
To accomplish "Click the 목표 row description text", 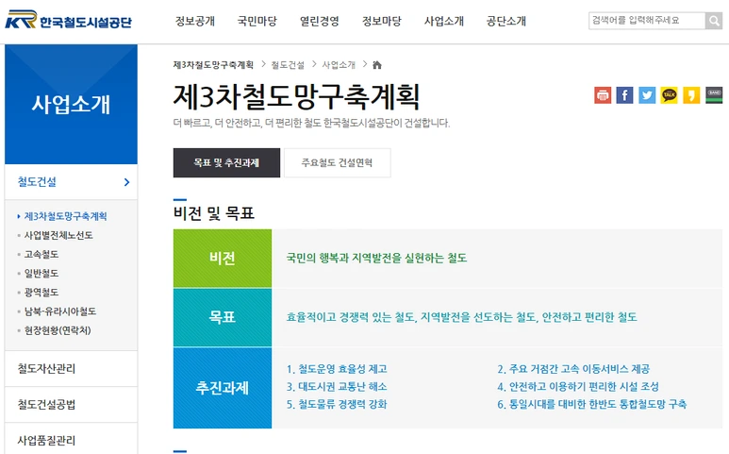I will pos(461,317).
